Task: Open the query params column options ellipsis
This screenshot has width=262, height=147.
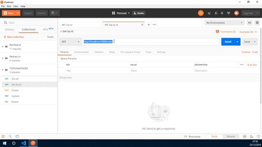Action: coord(242,65)
